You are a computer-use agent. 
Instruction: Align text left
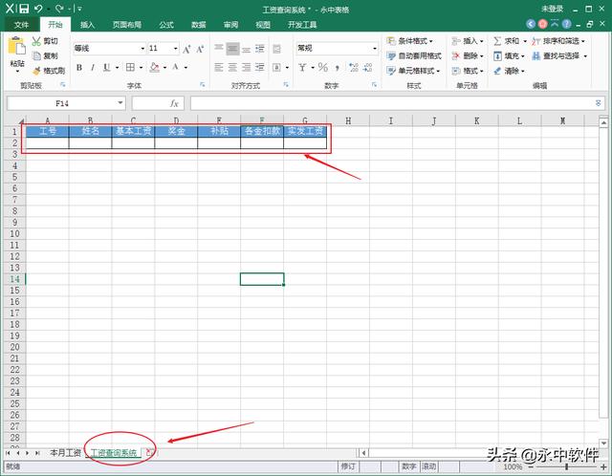pyautogui.click(x=219, y=68)
